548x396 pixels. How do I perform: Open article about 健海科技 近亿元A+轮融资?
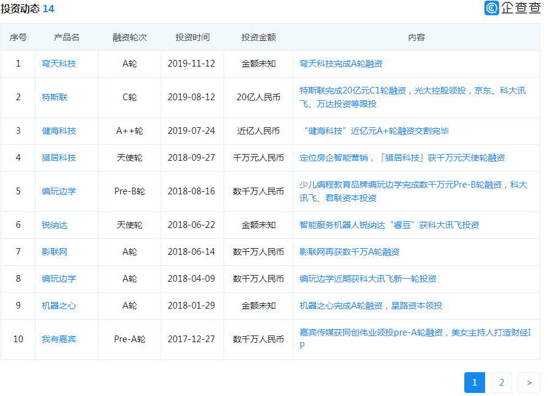tap(376, 131)
